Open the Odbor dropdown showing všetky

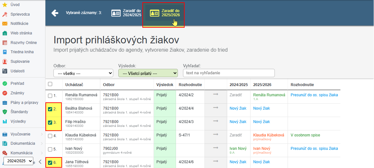(x=83, y=73)
